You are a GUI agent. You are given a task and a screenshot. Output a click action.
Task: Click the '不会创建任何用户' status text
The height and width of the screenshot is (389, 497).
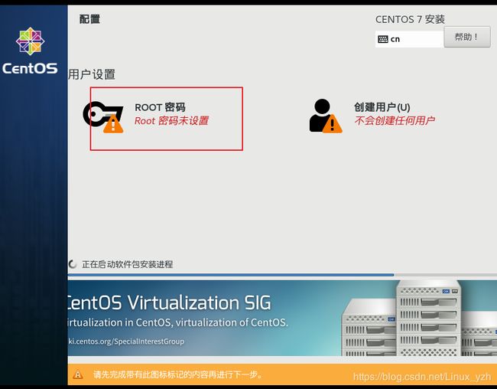[x=395, y=121]
